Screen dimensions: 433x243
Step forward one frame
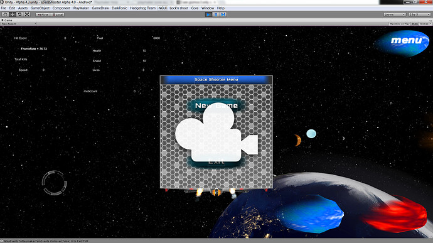[223, 14]
